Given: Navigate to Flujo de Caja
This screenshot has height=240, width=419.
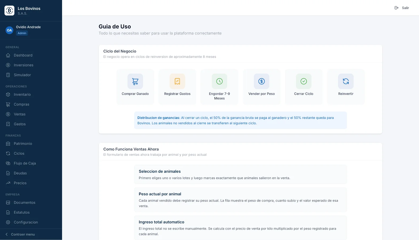Looking at the screenshot, I should tap(31, 163).
